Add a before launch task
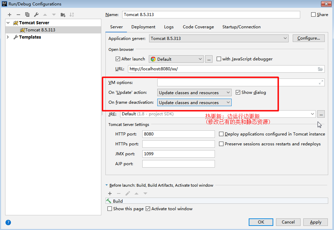The image size is (334, 230). click(110, 193)
